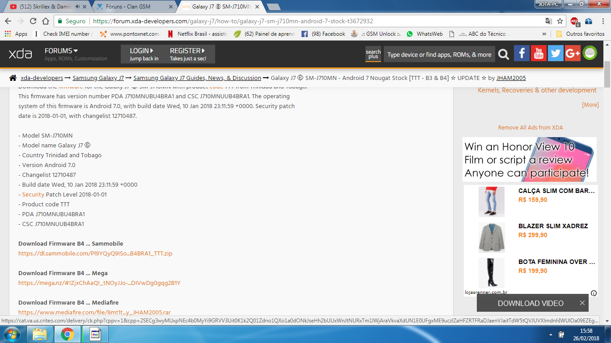Open the Facebook (98) bookmark

tap(323, 34)
